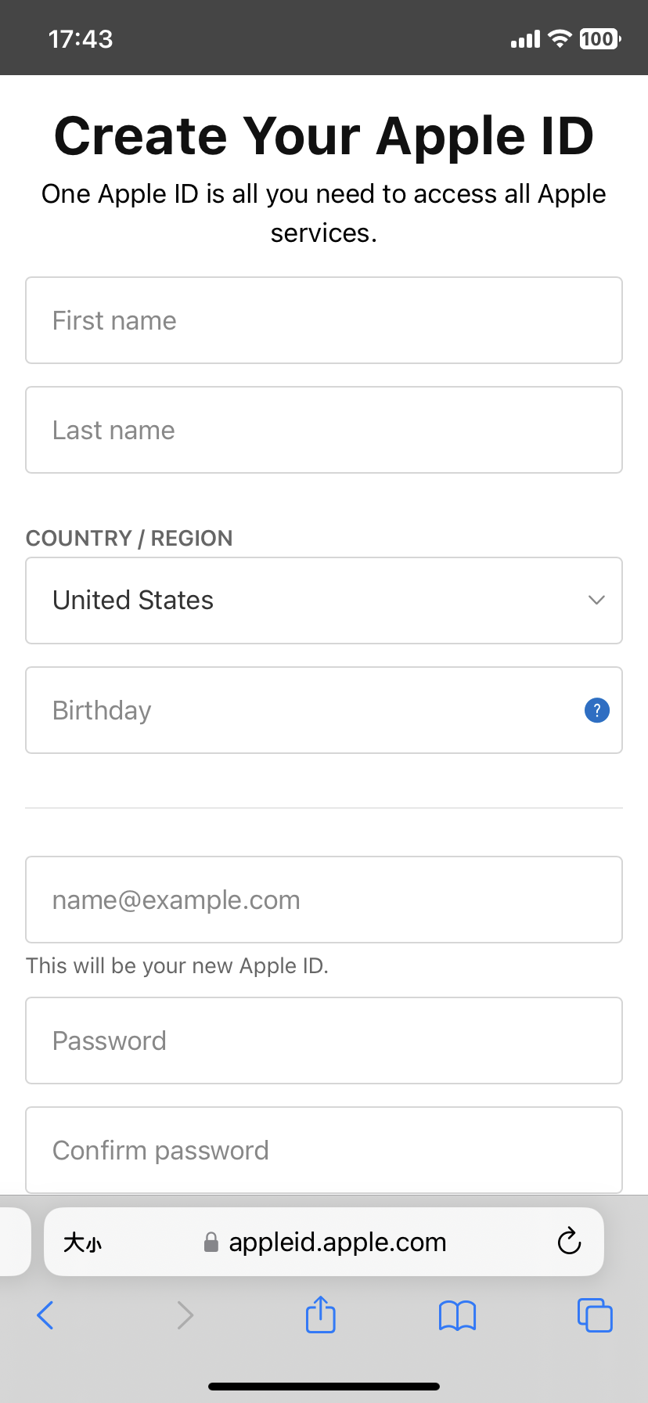Tap the Safari back arrow
648x1403 pixels.
(x=45, y=1315)
